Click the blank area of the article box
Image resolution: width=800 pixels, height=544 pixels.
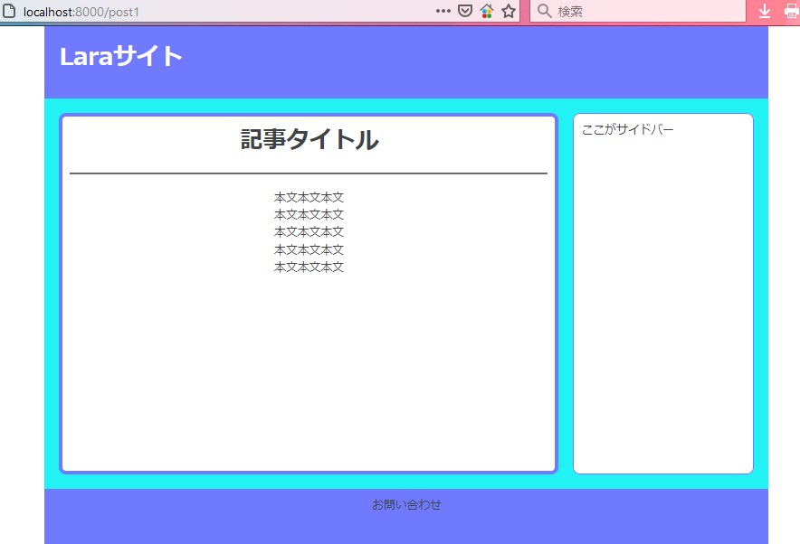309,380
